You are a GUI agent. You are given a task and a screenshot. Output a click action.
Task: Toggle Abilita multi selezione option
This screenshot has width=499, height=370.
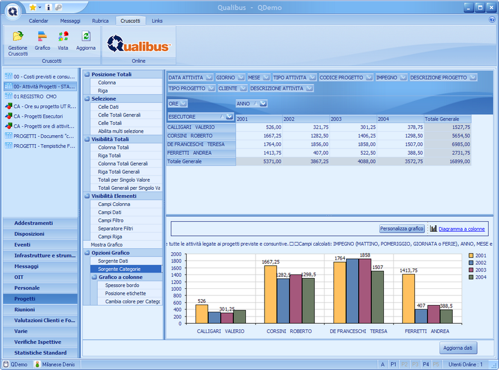pyautogui.click(x=121, y=131)
